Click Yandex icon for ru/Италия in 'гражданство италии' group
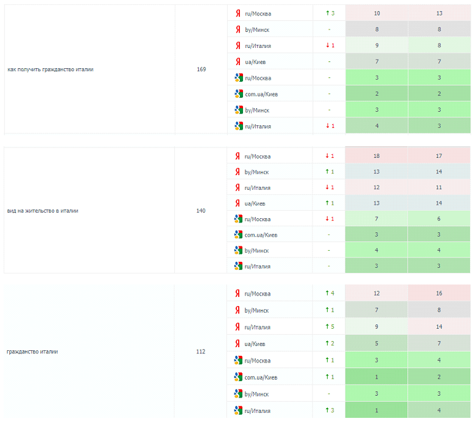The image size is (475, 424). [237, 327]
